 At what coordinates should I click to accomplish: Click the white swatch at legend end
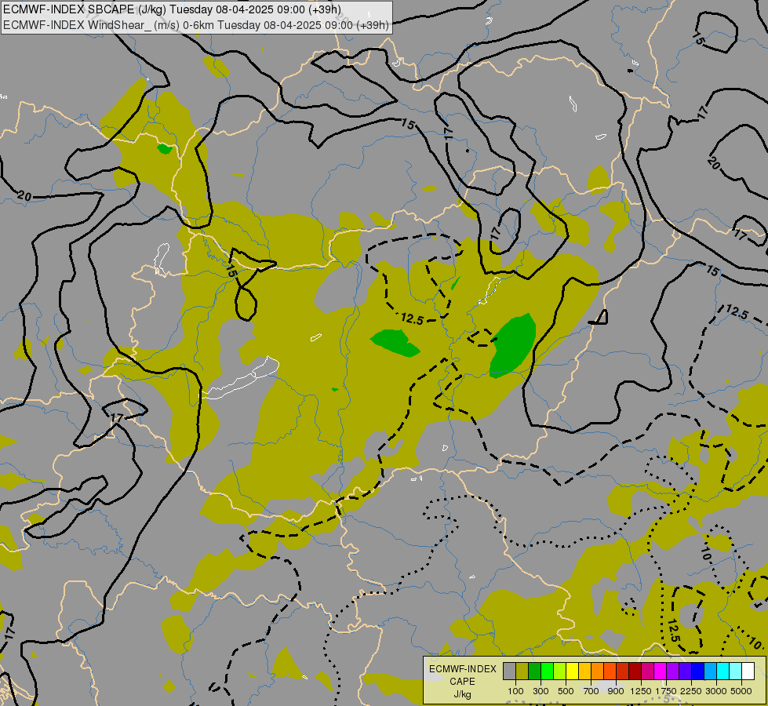tap(748, 671)
